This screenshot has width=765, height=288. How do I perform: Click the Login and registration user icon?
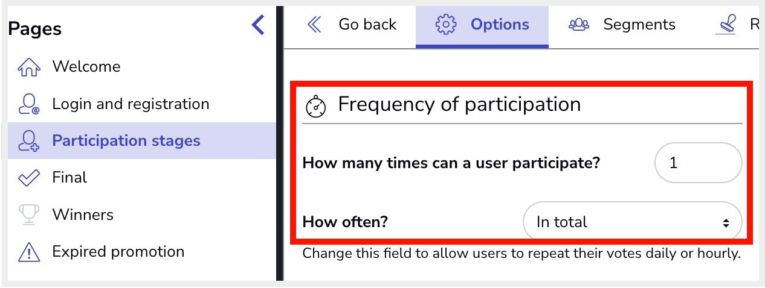click(28, 104)
